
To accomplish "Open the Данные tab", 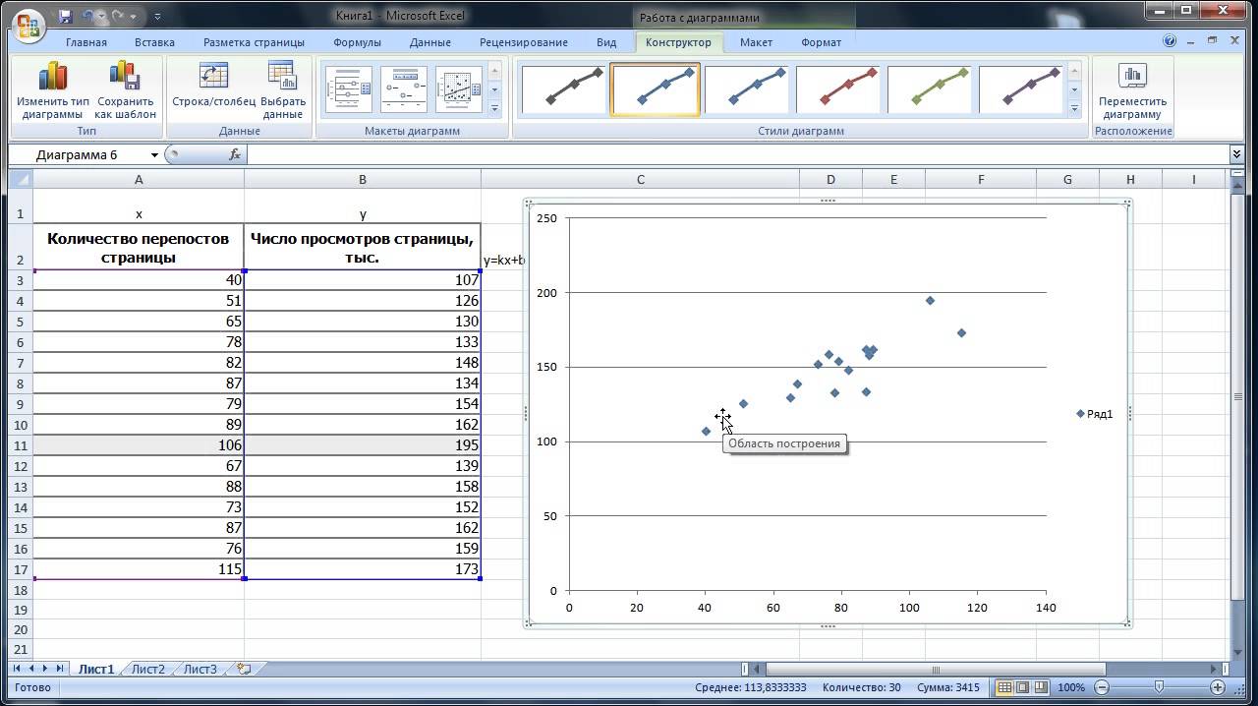I will point(430,42).
